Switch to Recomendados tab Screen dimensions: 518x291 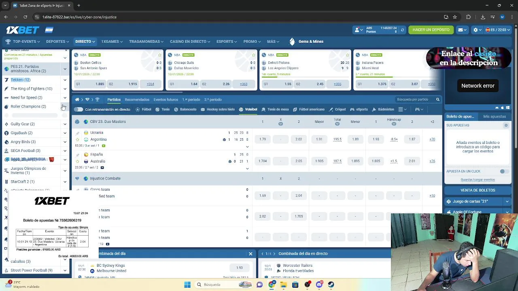click(137, 99)
